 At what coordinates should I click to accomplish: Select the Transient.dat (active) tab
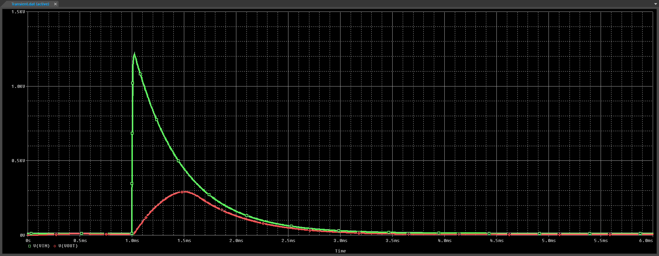point(30,4)
